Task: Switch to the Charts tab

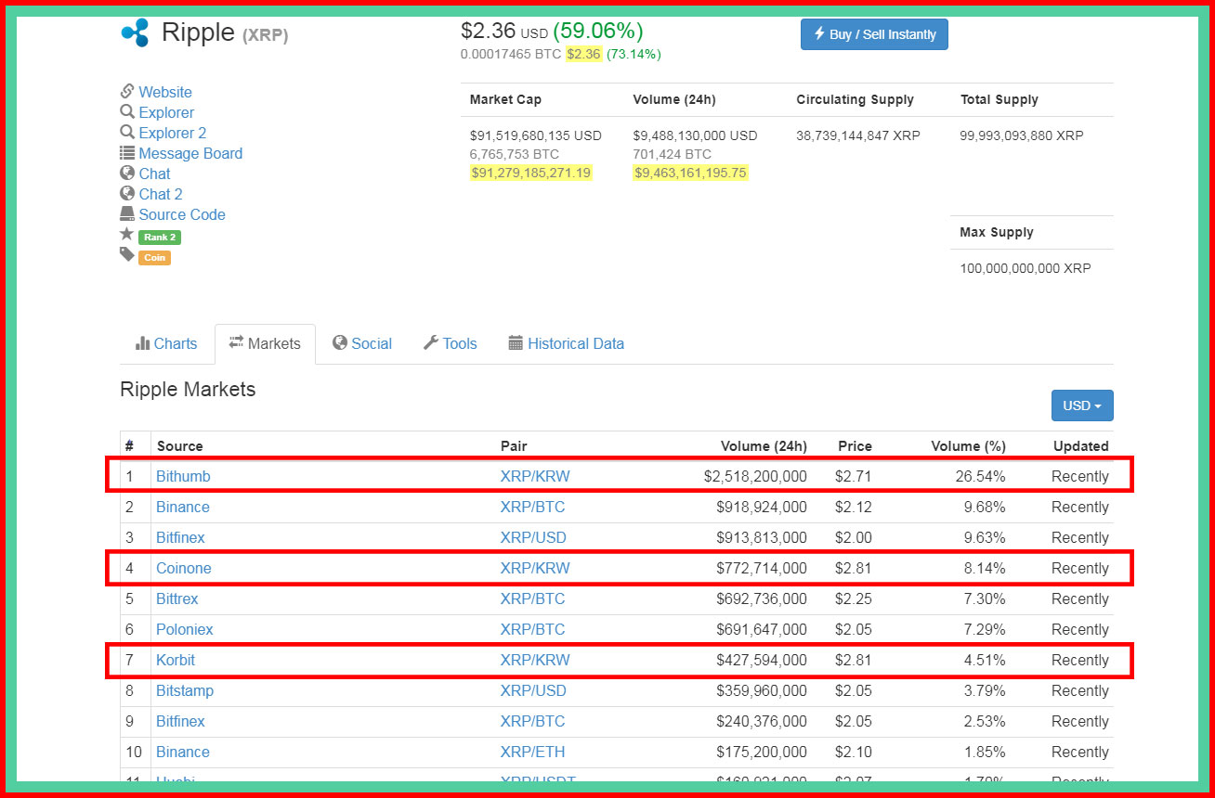Action: (x=166, y=343)
